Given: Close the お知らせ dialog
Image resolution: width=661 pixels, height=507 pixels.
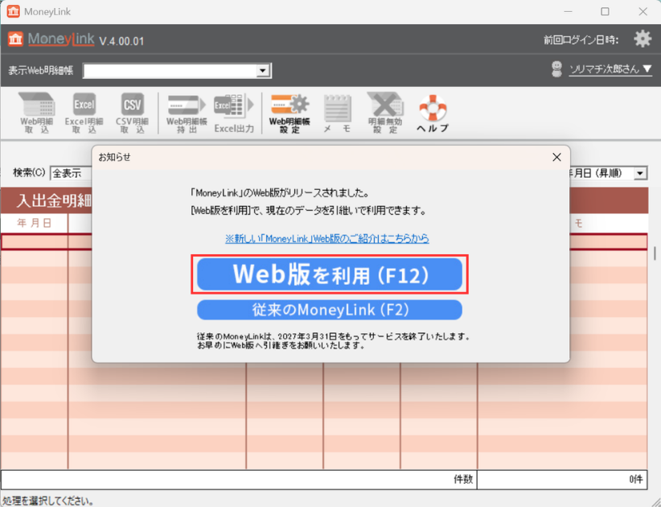Looking at the screenshot, I should point(556,157).
